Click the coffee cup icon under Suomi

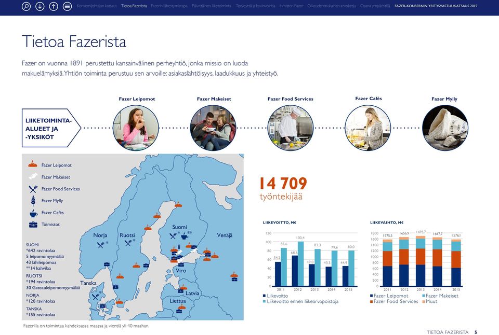tap(184, 236)
